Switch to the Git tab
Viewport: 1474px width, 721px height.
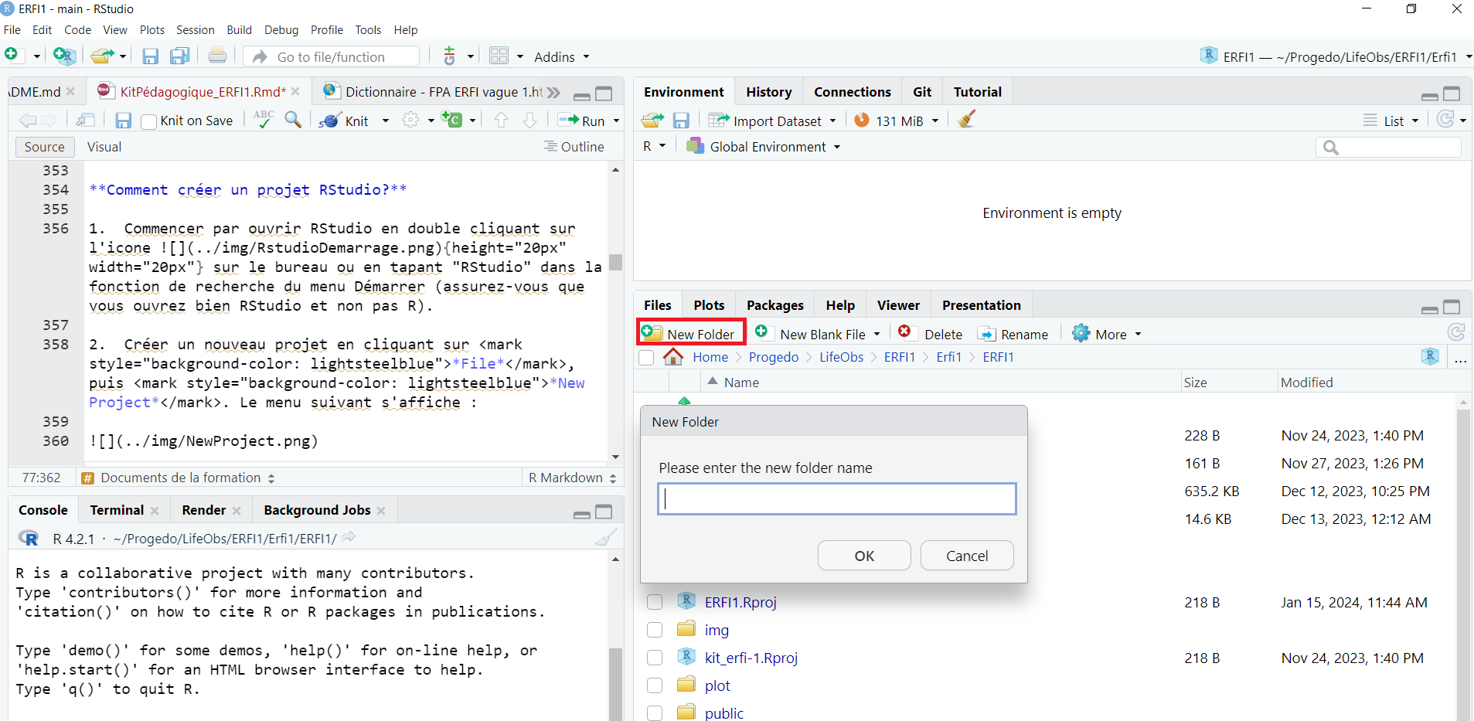point(921,92)
